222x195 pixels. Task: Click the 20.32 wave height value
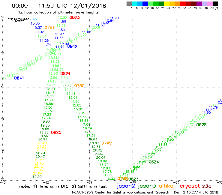(98, 150)
